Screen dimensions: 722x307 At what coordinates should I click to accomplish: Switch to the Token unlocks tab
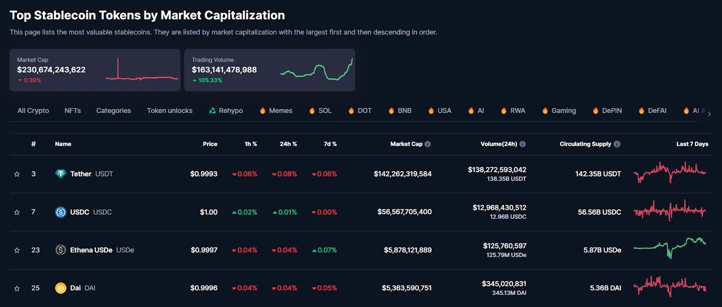(x=170, y=111)
